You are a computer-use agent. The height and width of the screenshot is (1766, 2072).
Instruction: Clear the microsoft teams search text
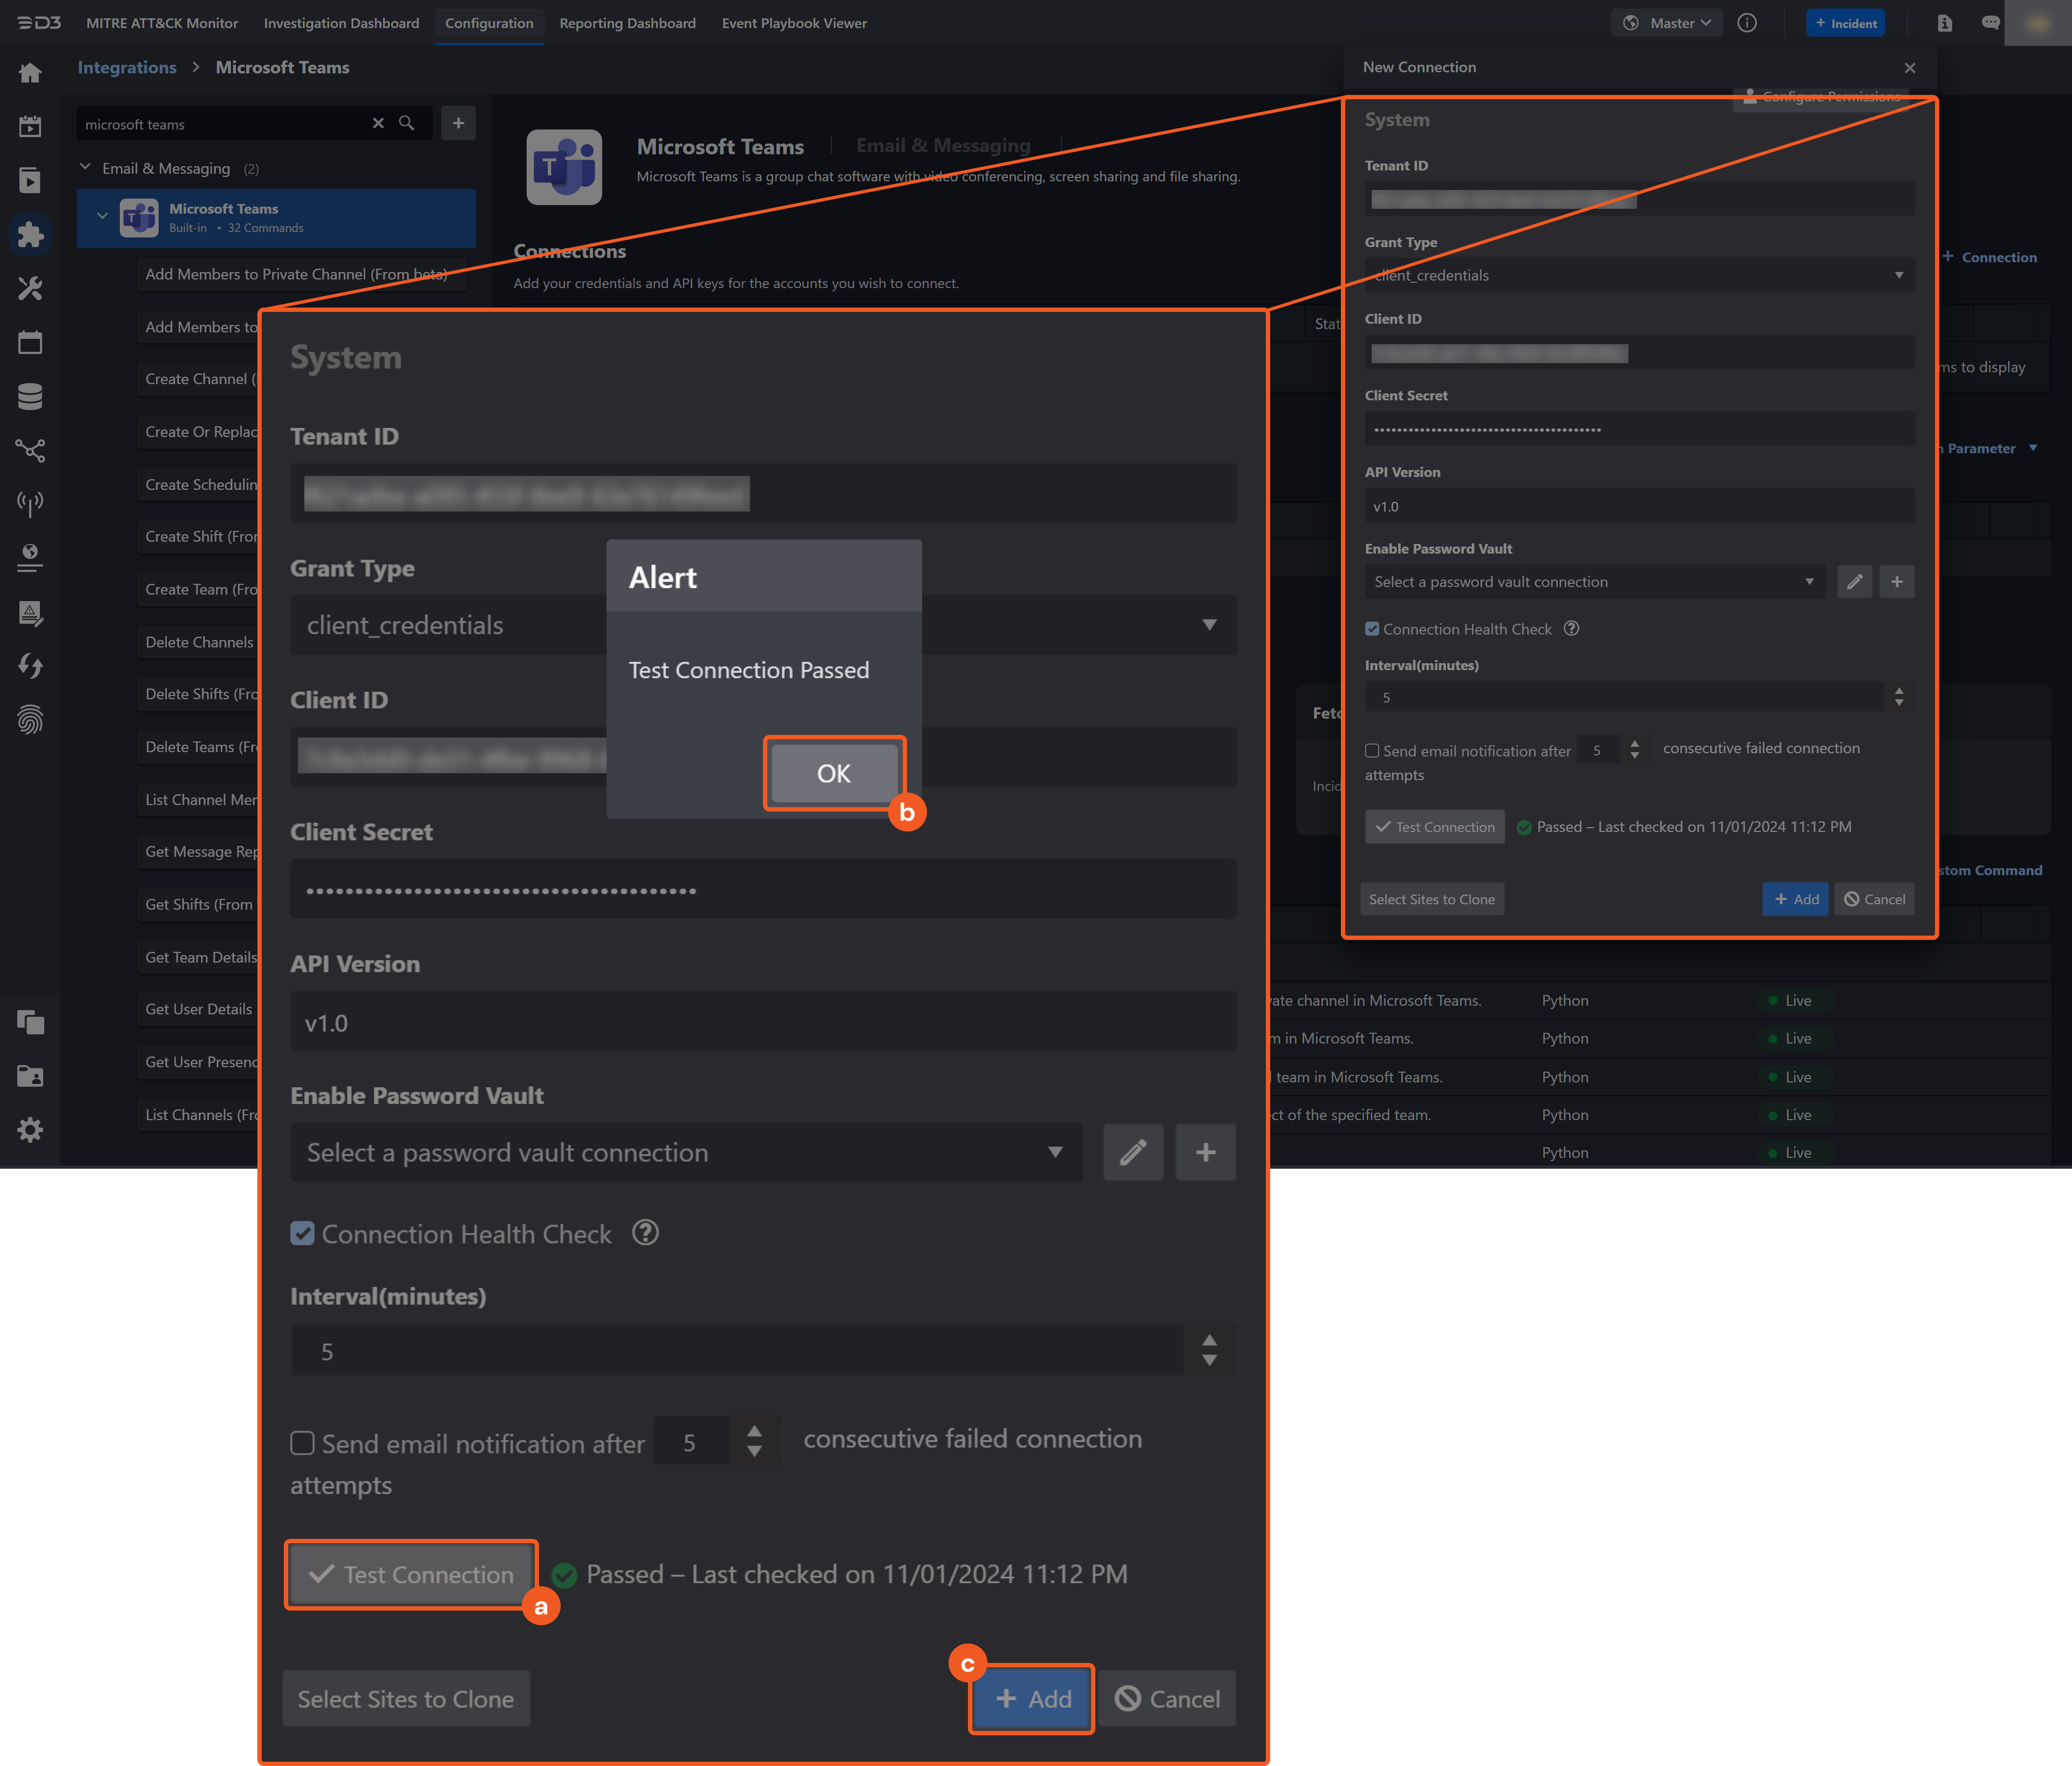378,123
